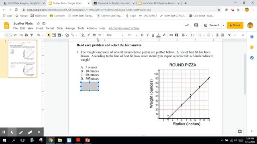Expand the Zoom dropdown arrow
The width and height of the screenshot is (257, 144).
pos(43,35)
